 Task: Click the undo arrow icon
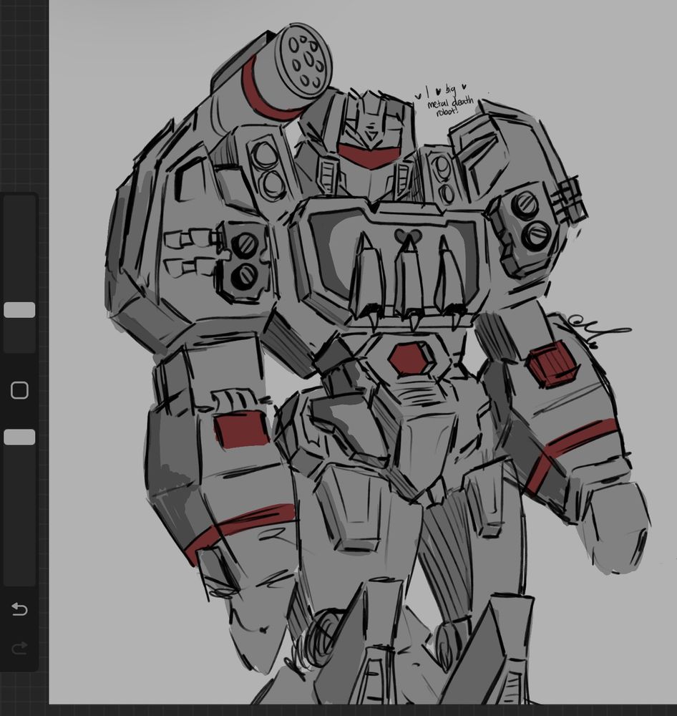[x=19, y=609]
